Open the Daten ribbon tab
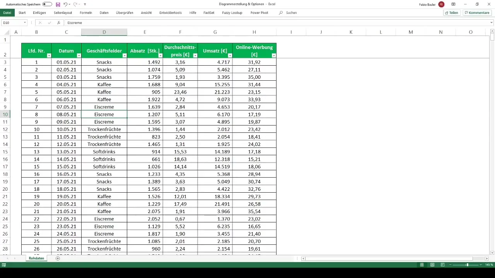The image size is (495, 278). coord(104,13)
